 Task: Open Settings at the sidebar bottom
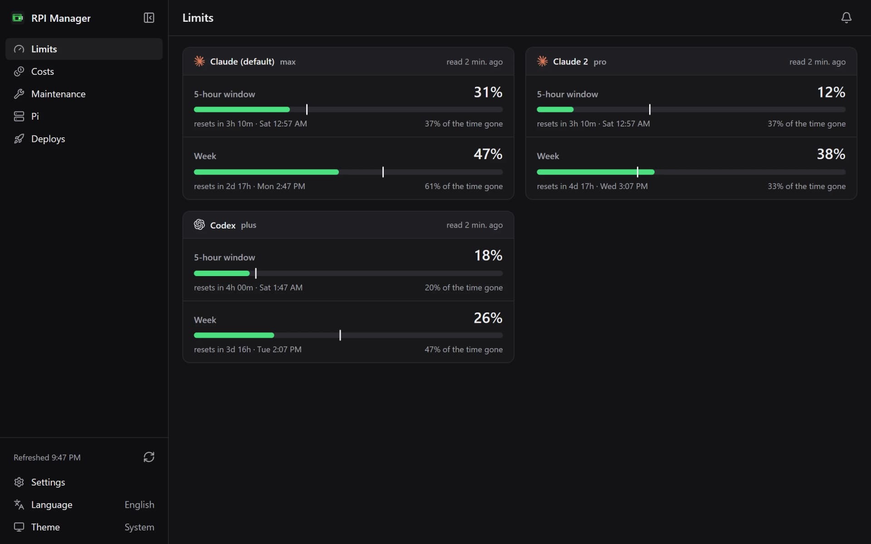(84, 482)
